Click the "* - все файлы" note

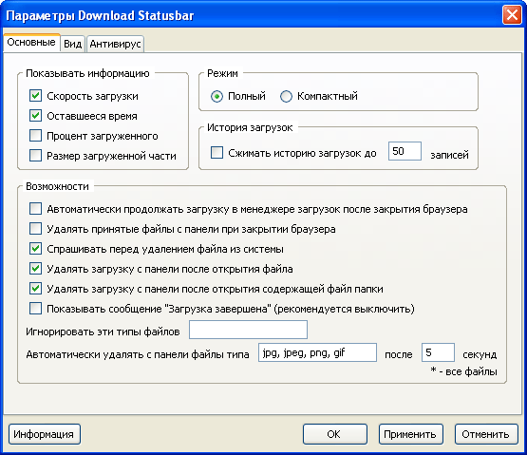tap(463, 371)
